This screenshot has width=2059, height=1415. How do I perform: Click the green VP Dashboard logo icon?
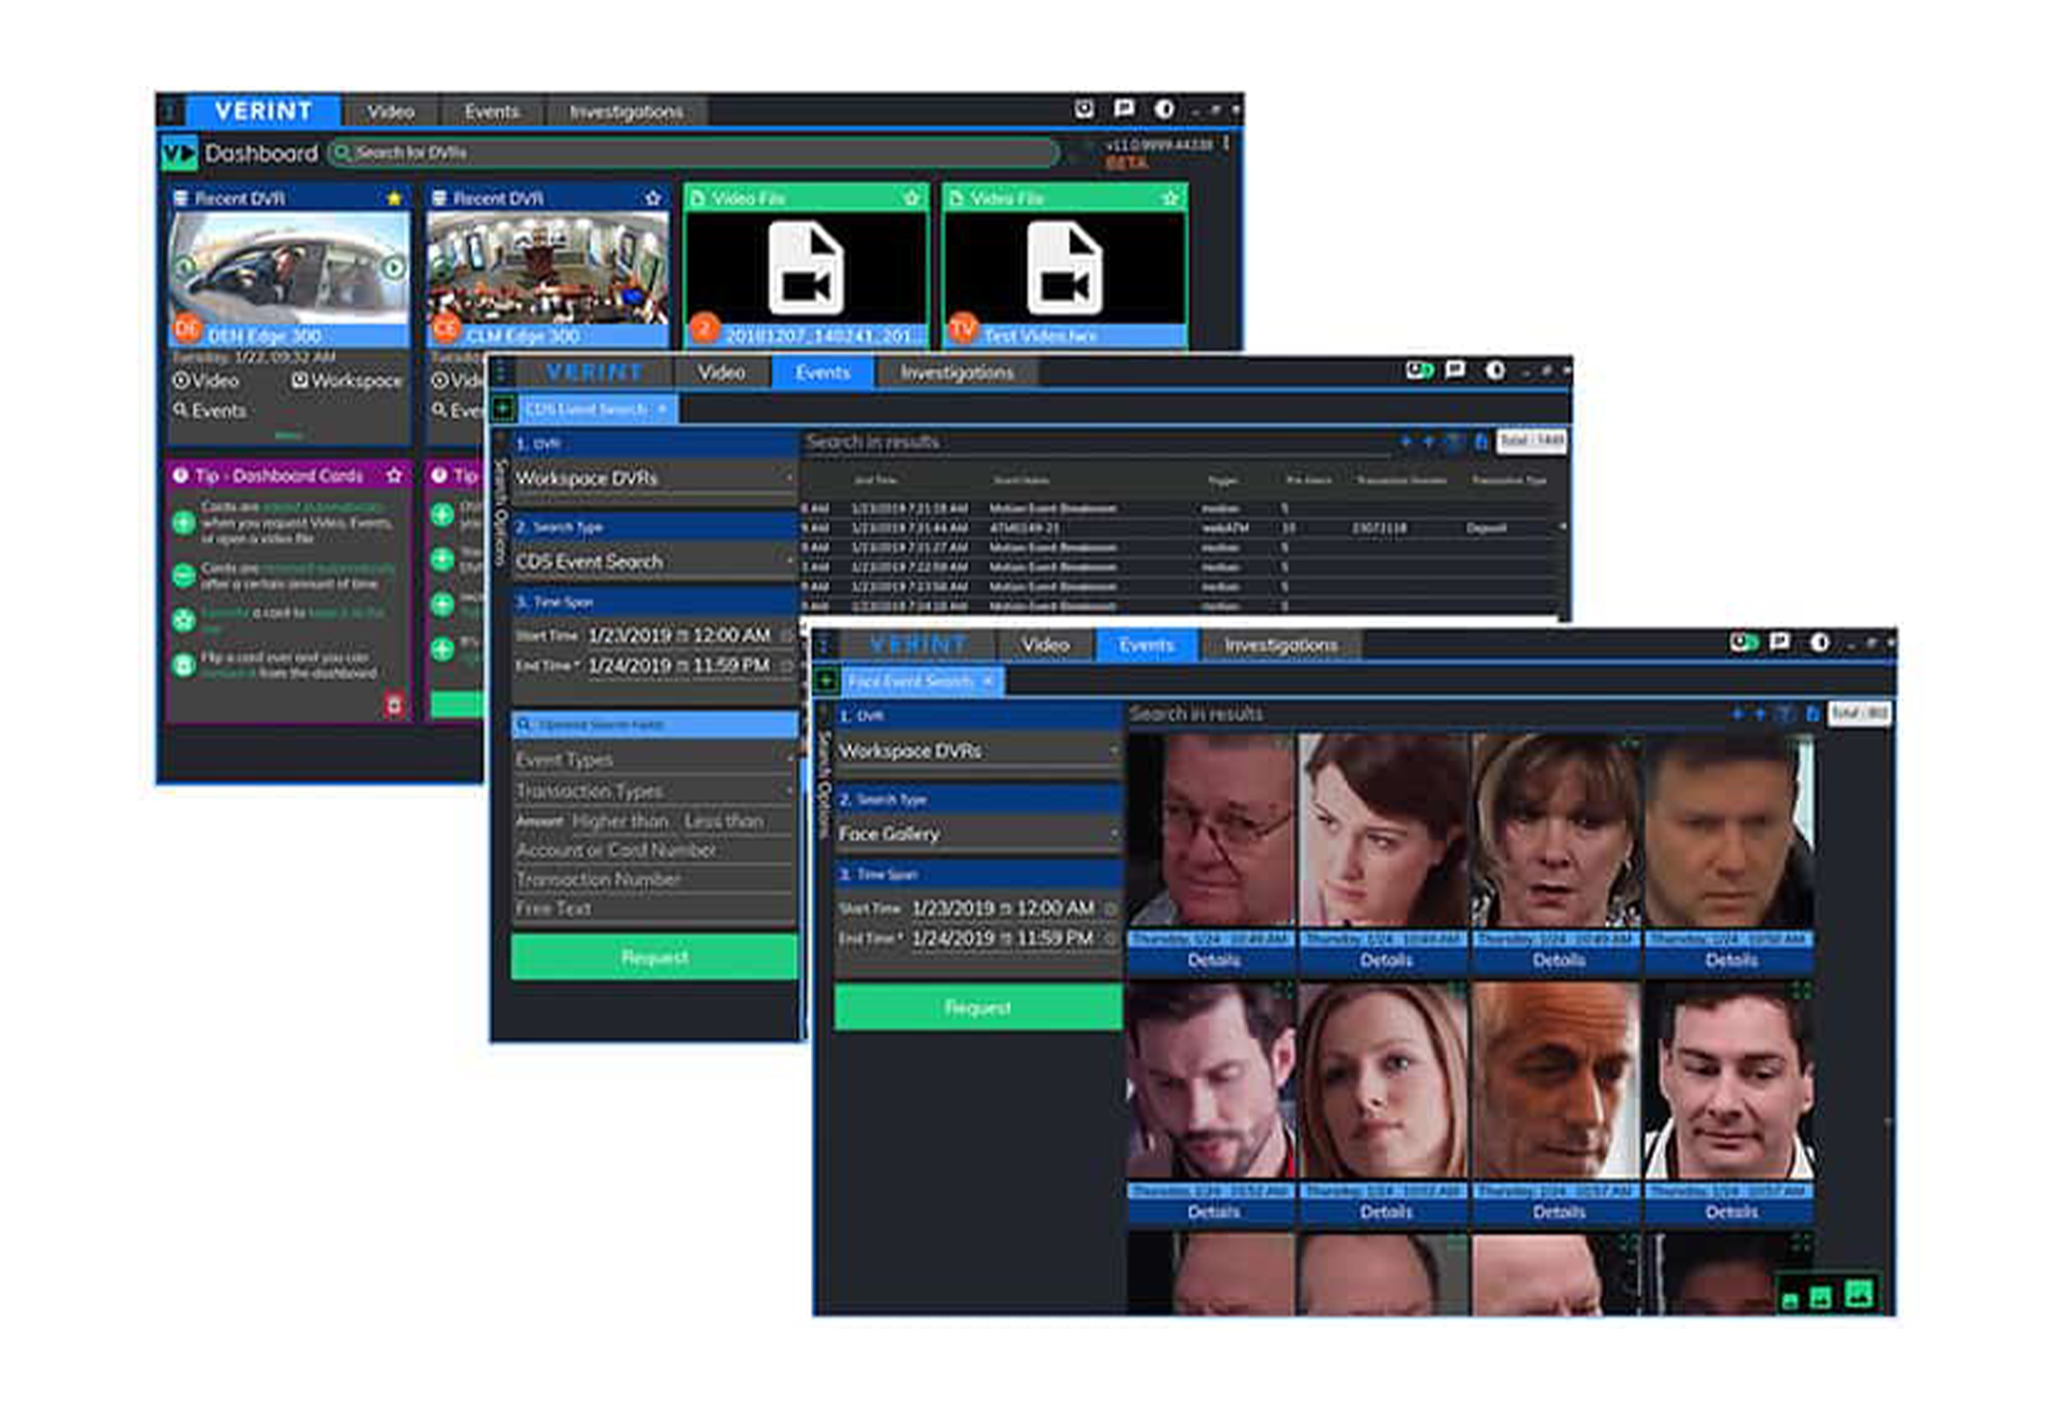point(179,154)
